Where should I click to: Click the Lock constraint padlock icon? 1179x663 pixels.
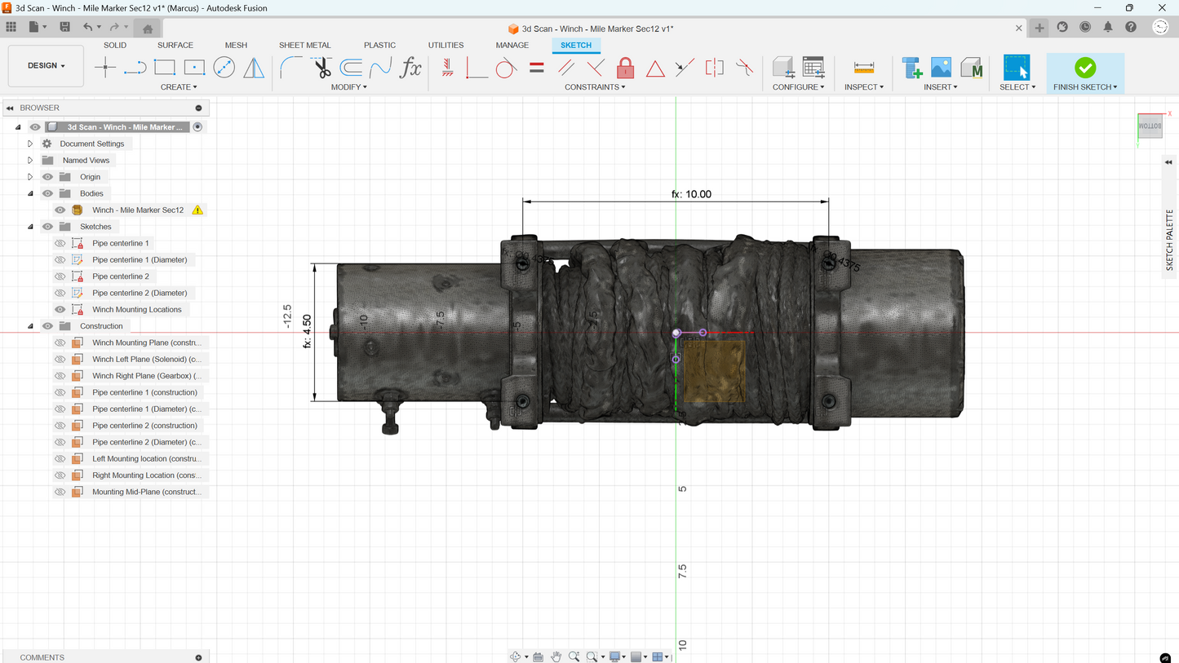(625, 68)
